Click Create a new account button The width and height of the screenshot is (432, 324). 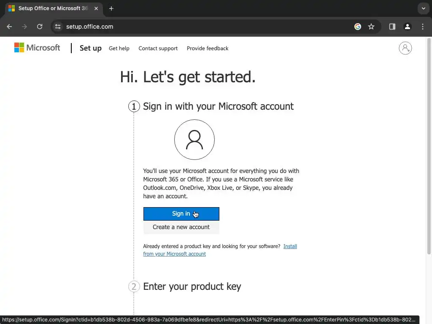pyautogui.click(x=181, y=227)
